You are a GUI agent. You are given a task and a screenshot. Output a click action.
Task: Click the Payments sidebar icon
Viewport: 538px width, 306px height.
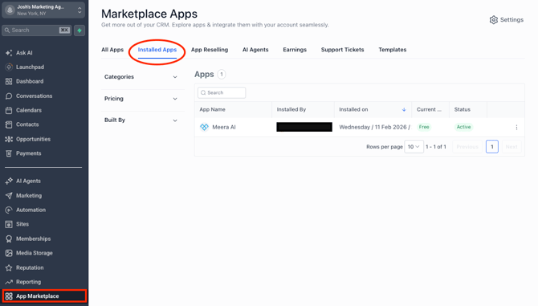9,153
